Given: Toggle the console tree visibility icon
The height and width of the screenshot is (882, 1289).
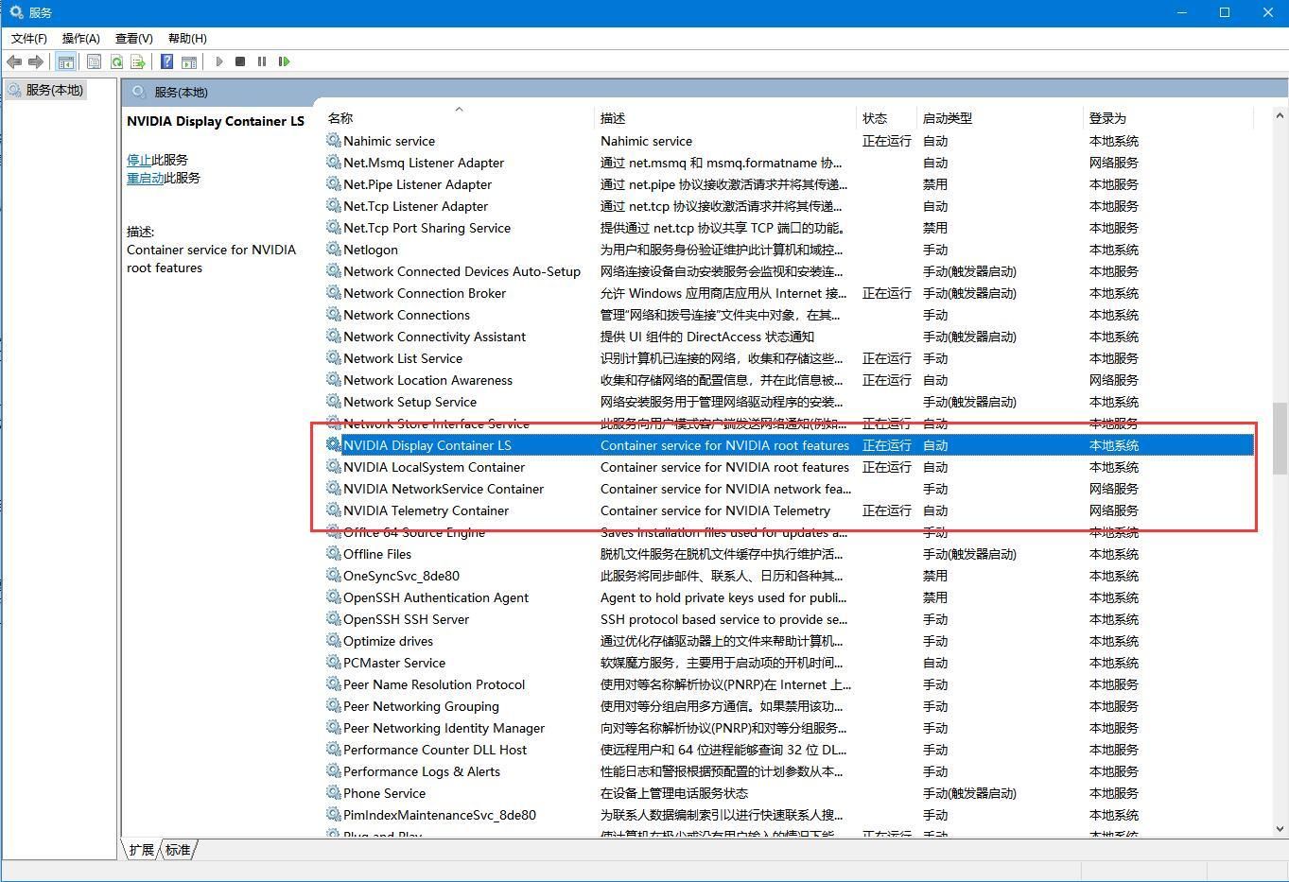Looking at the screenshot, I should pyautogui.click(x=66, y=61).
